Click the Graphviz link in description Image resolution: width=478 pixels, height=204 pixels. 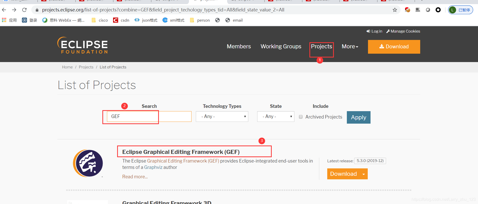[153, 167]
